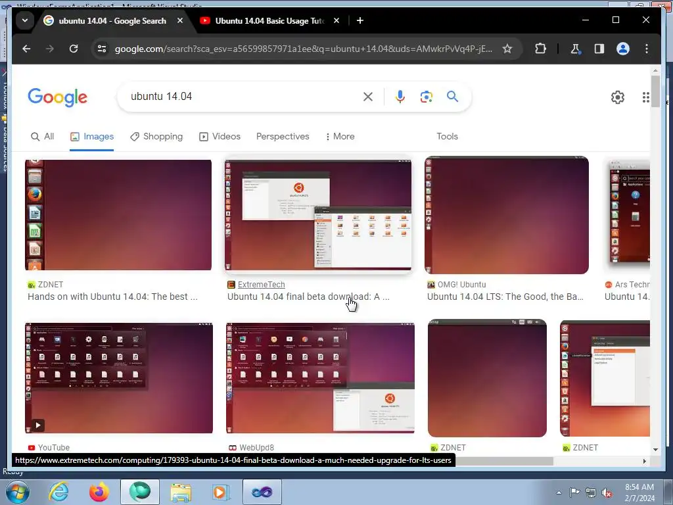Submit search with the magnifier button
The width and height of the screenshot is (673, 505).
point(452,97)
